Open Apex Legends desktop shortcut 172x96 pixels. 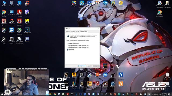pyautogui.click(x=97, y=84)
